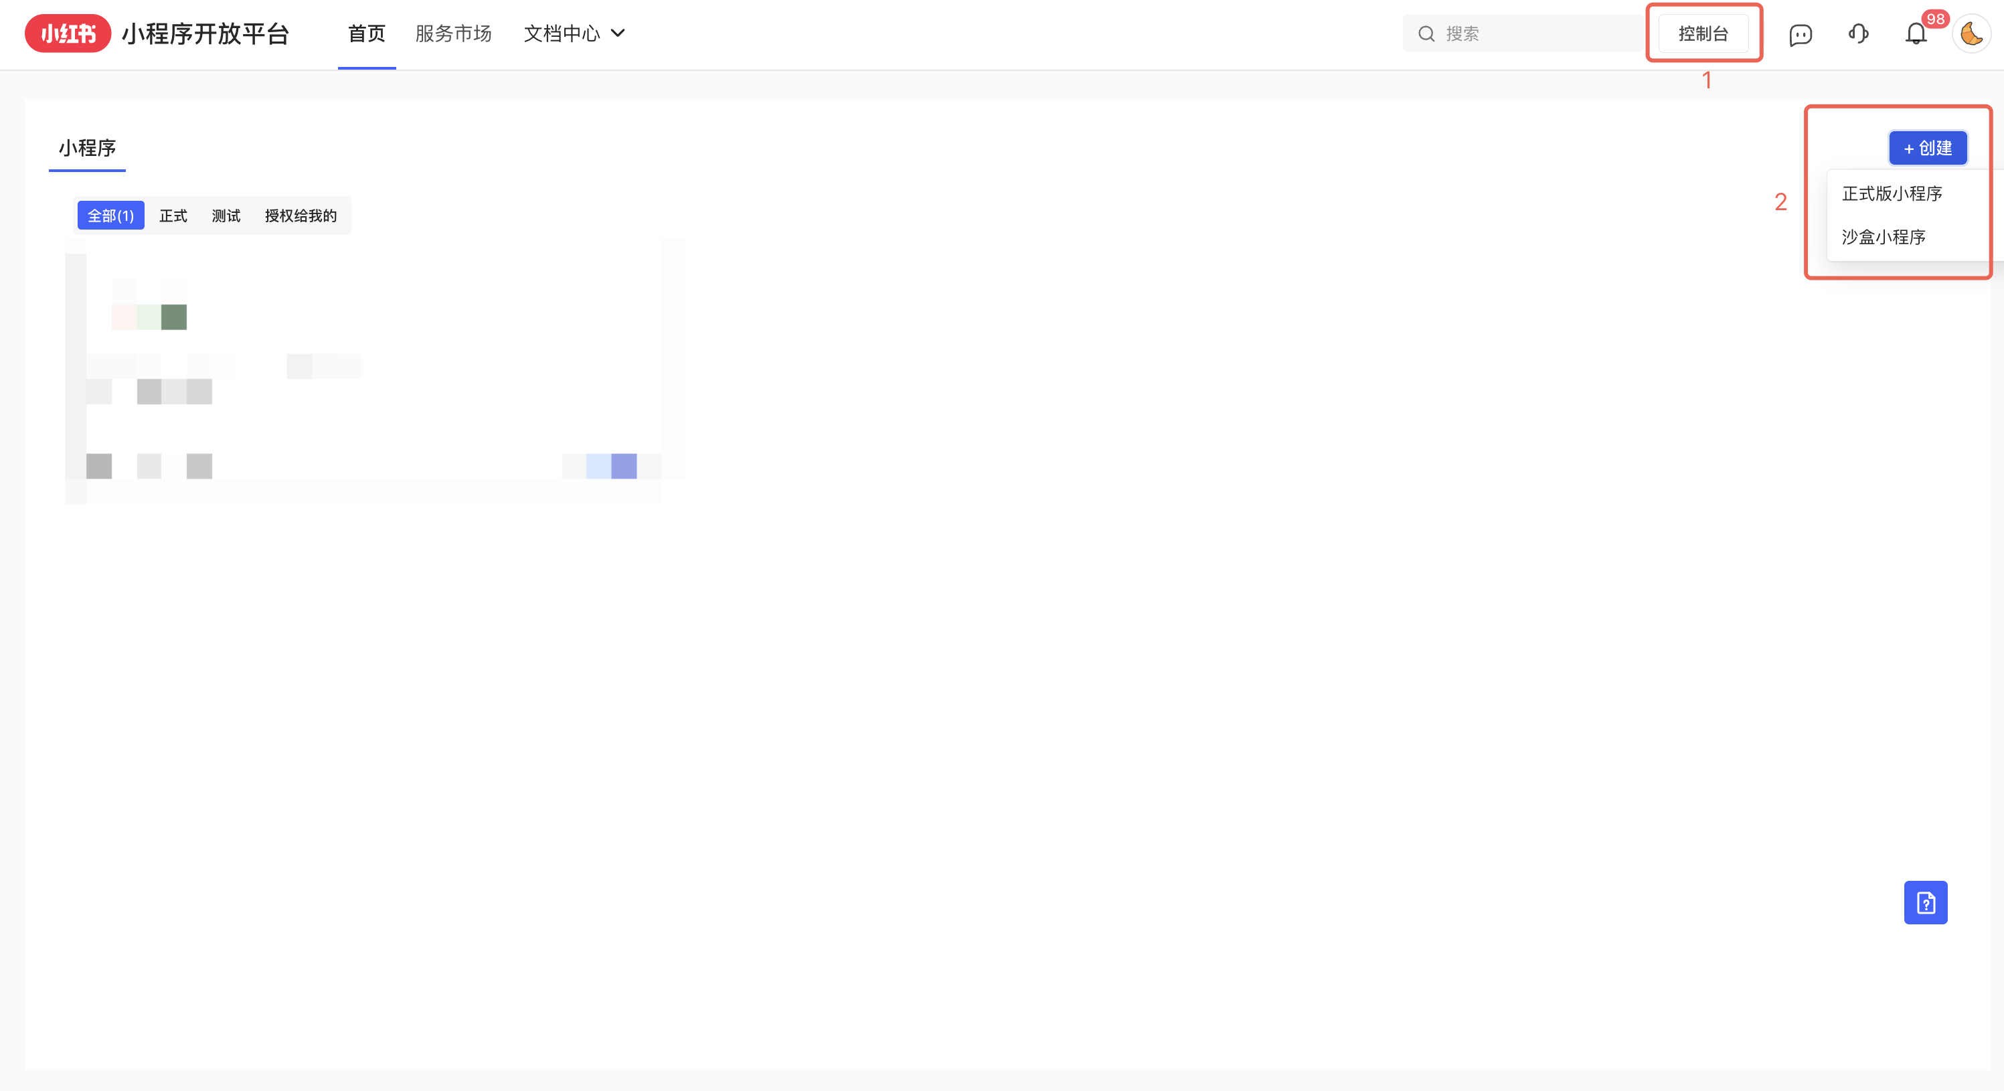2004x1091 pixels.
Task: Focus the 搜索 search field
Action: click(1533, 33)
